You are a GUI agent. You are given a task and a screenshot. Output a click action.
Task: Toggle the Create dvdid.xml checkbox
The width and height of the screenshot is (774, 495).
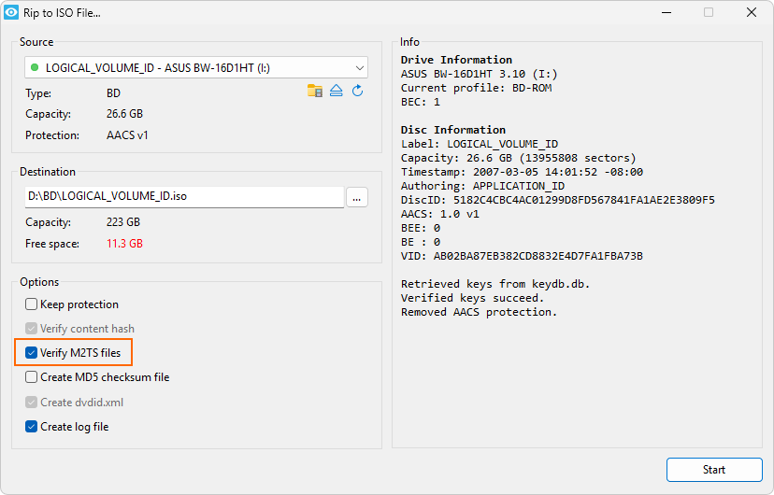click(31, 403)
